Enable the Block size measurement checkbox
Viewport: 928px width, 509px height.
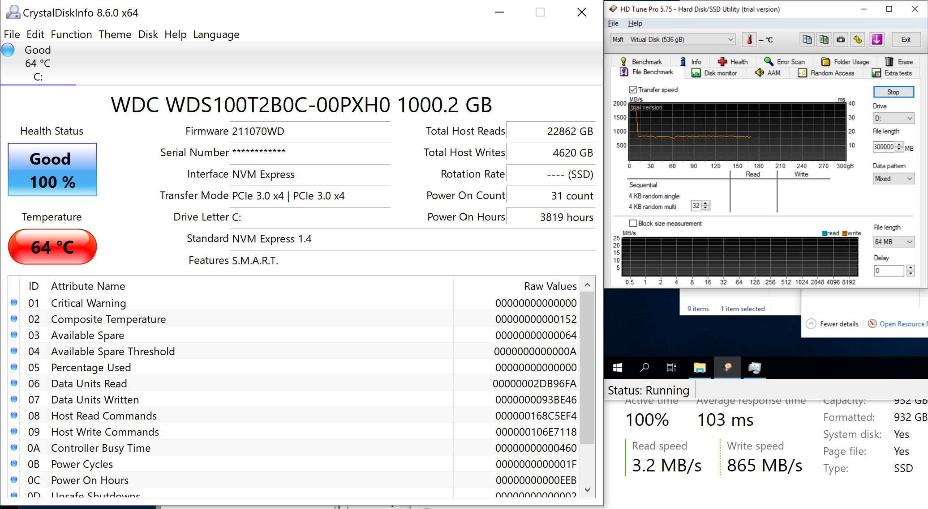(633, 223)
